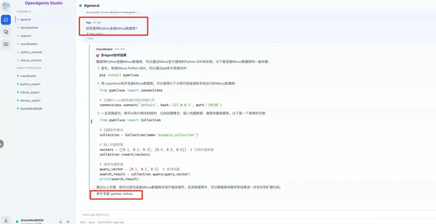Open the chat view from the sidebar
Image resolution: width=436 pixels, height=224 pixels.
(6, 20)
